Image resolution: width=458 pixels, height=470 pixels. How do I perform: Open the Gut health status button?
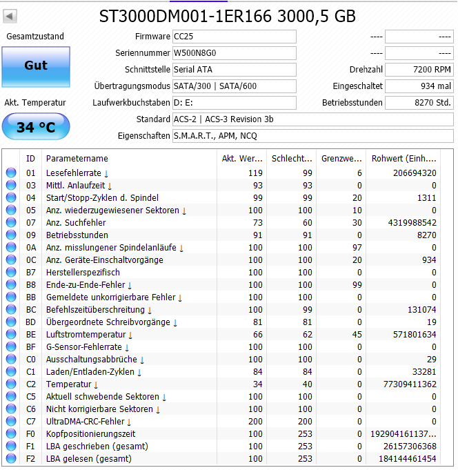click(36, 67)
